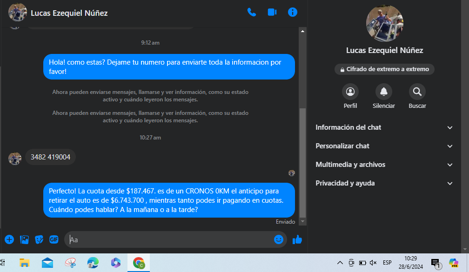
Task: Open Lucas's Perfil page
Action: pos(350,92)
